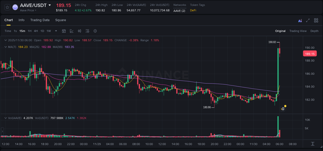Switch to the Info tab
This screenshot has width=323, height=151.
pos(21,20)
